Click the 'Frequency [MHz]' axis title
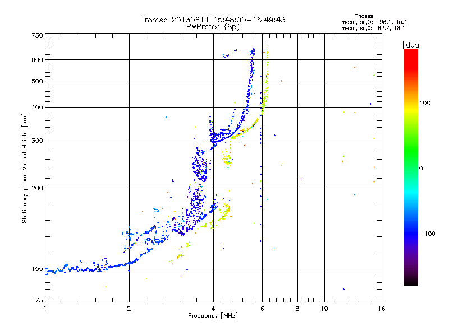449x336 pixels. (x=213, y=316)
